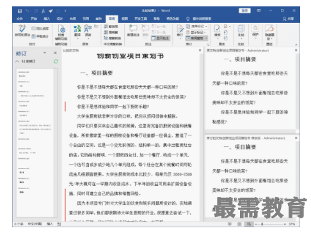This screenshot has width=311, height=233.
Task: Go to next comment (下一条)
Action: click(159, 32)
